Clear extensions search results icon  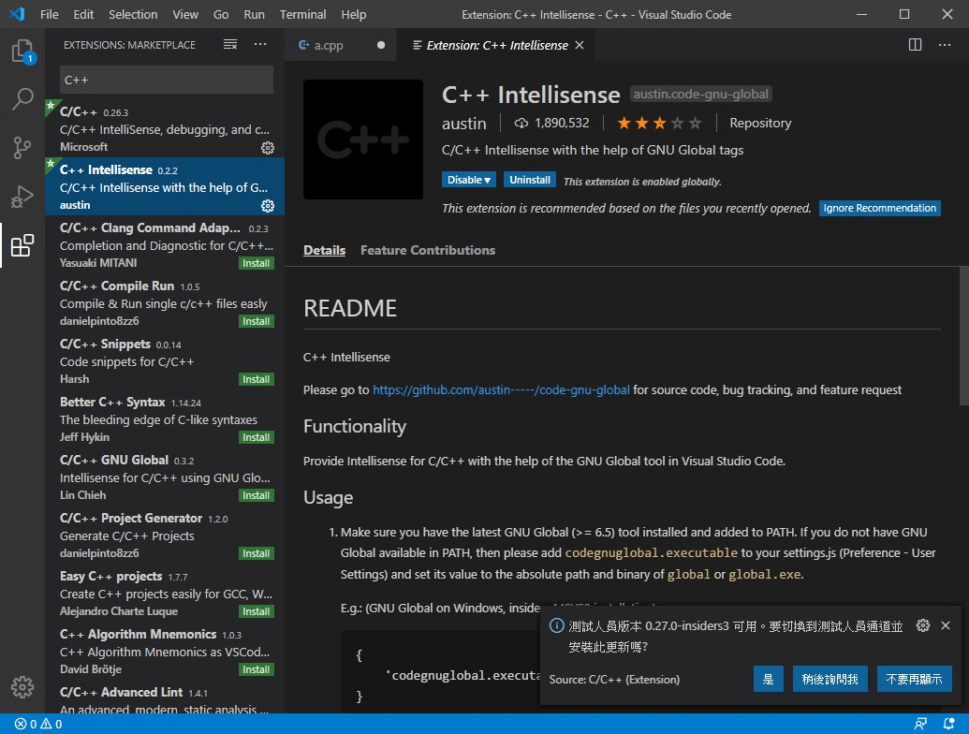pos(230,45)
